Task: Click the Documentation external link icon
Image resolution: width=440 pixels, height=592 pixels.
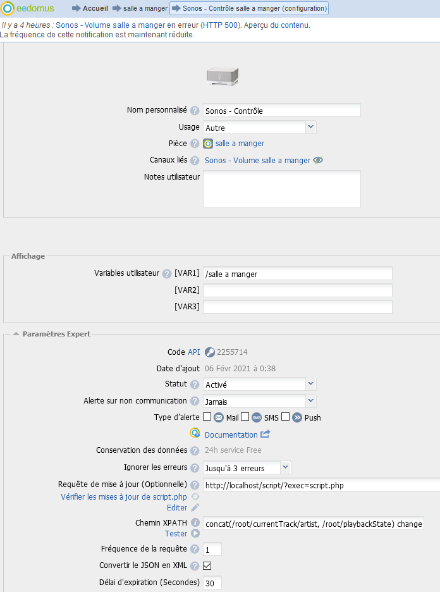Action: pyautogui.click(x=266, y=435)
